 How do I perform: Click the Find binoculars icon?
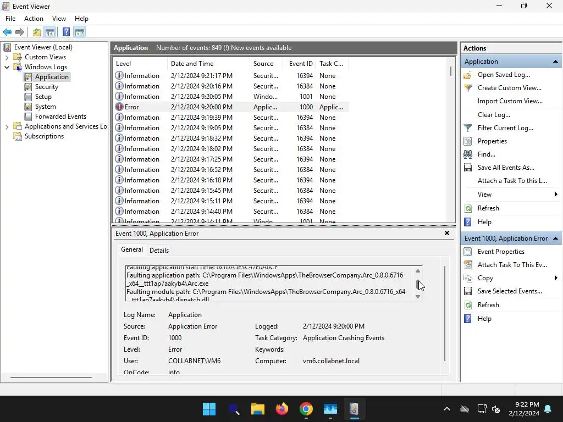pyautogui.click(x=467, y=154)
